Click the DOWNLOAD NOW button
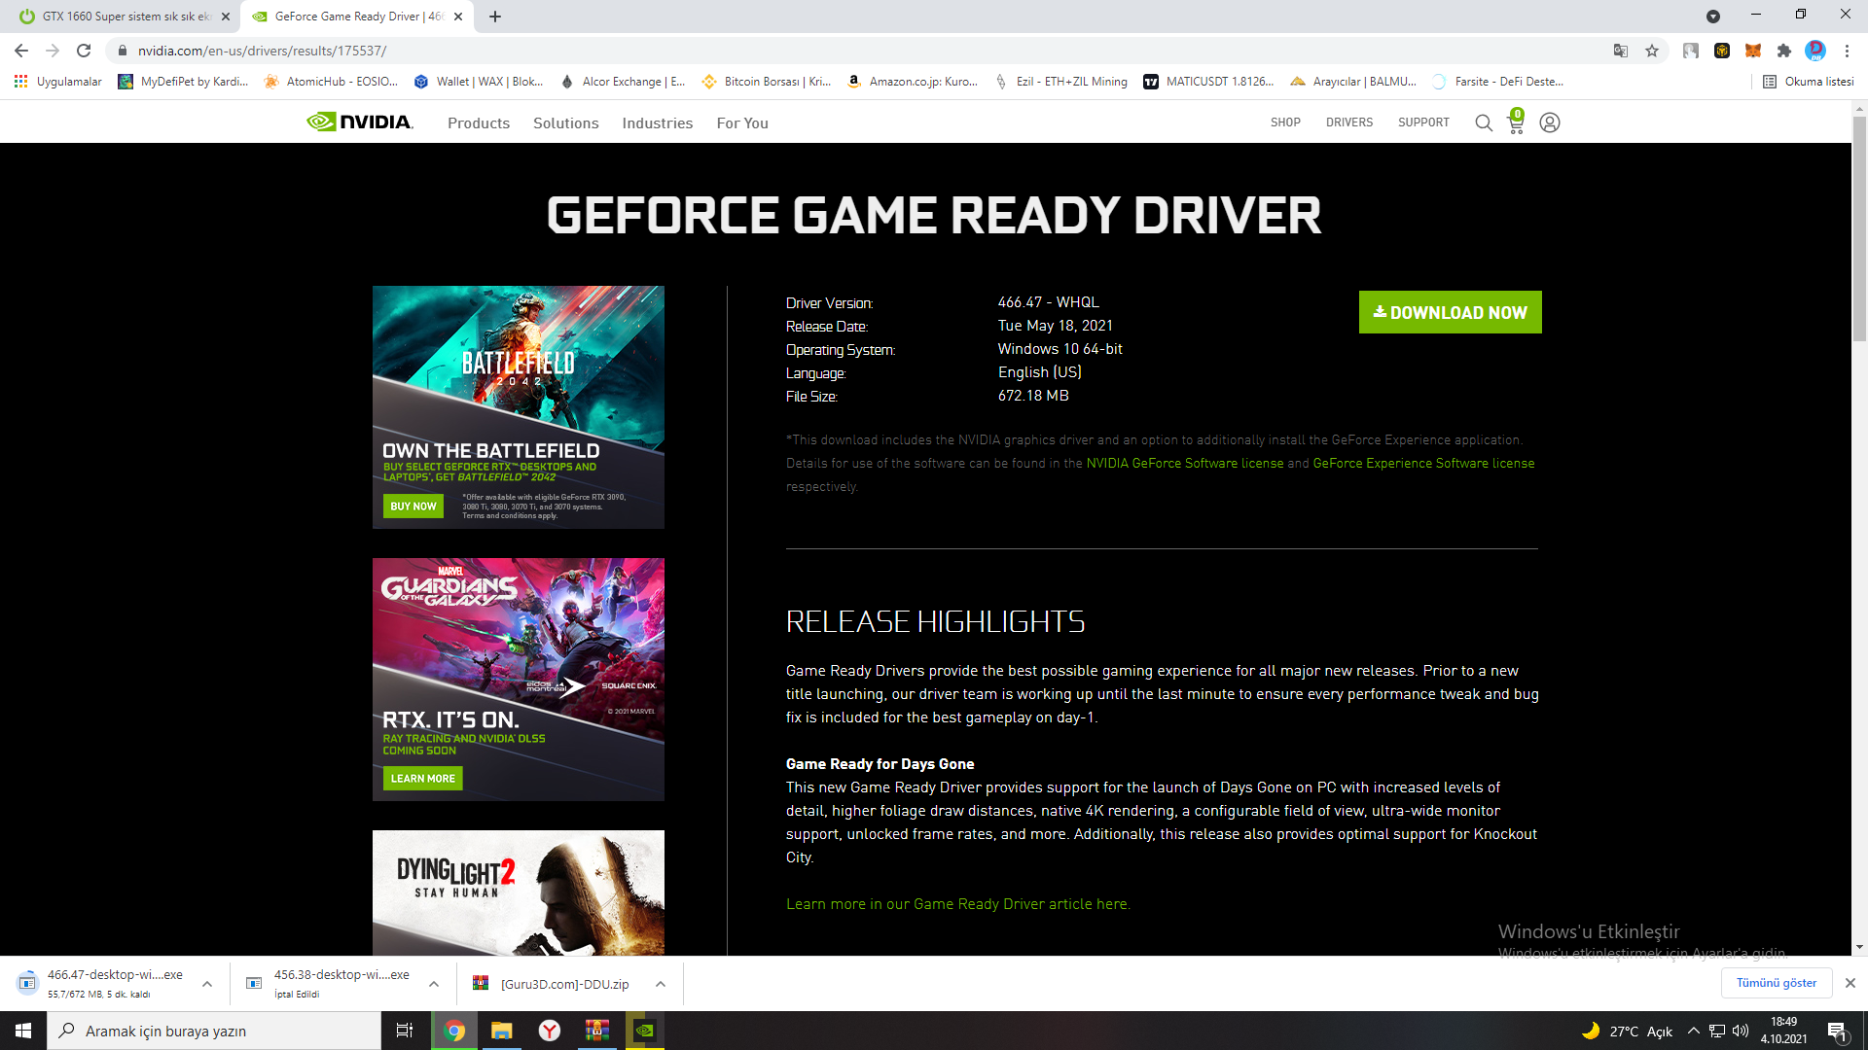The height and width of the screenshot is (1050, 1868). click(1450, 312)
